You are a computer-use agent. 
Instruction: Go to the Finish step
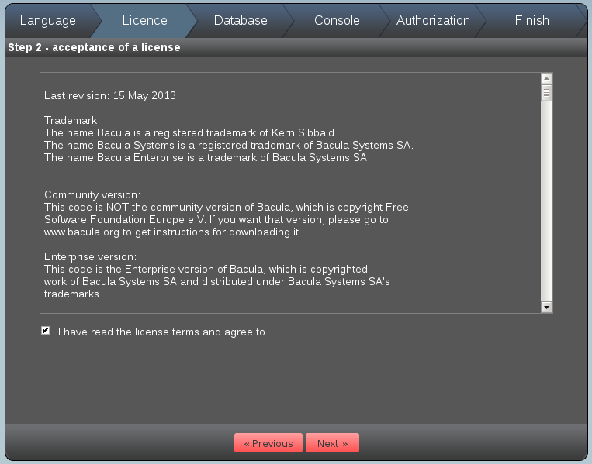click(531, 20)
